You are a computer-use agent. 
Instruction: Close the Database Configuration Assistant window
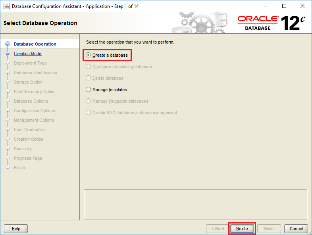point(302,6)
